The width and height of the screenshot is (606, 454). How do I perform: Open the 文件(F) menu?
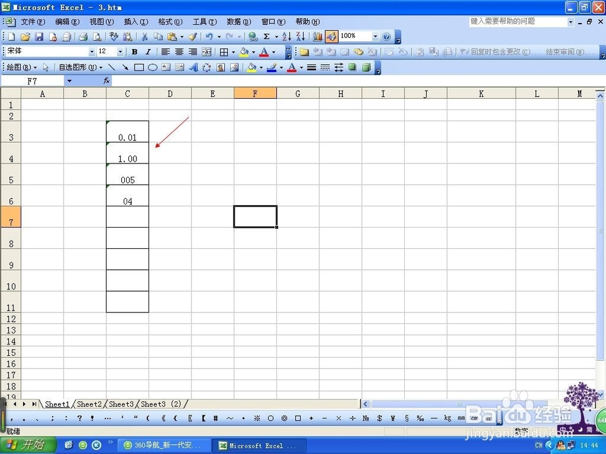tap(33, 22)
